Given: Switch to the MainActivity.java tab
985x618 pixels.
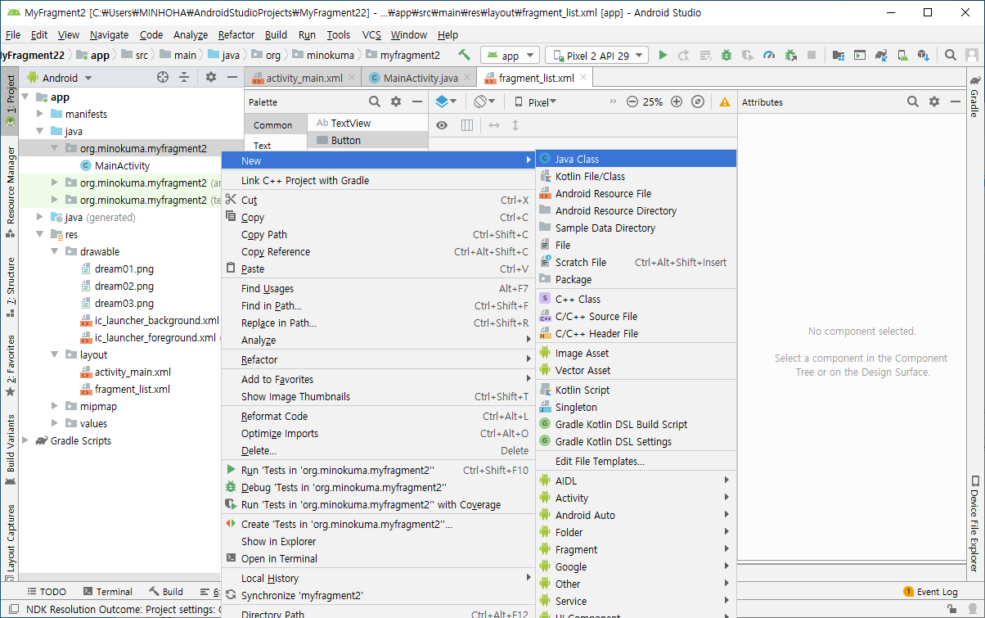Looking at the screenshot, I should pos(420,78).
